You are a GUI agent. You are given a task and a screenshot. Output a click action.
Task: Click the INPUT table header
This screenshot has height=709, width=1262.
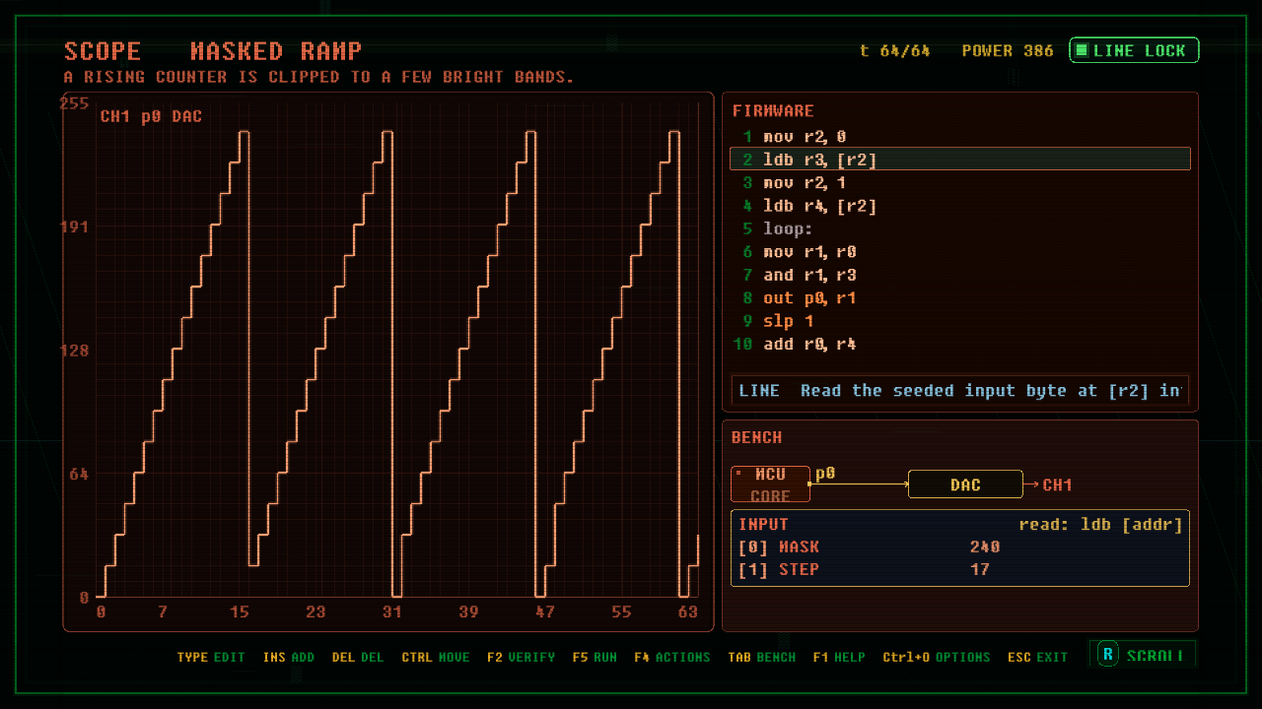(764, 524)
